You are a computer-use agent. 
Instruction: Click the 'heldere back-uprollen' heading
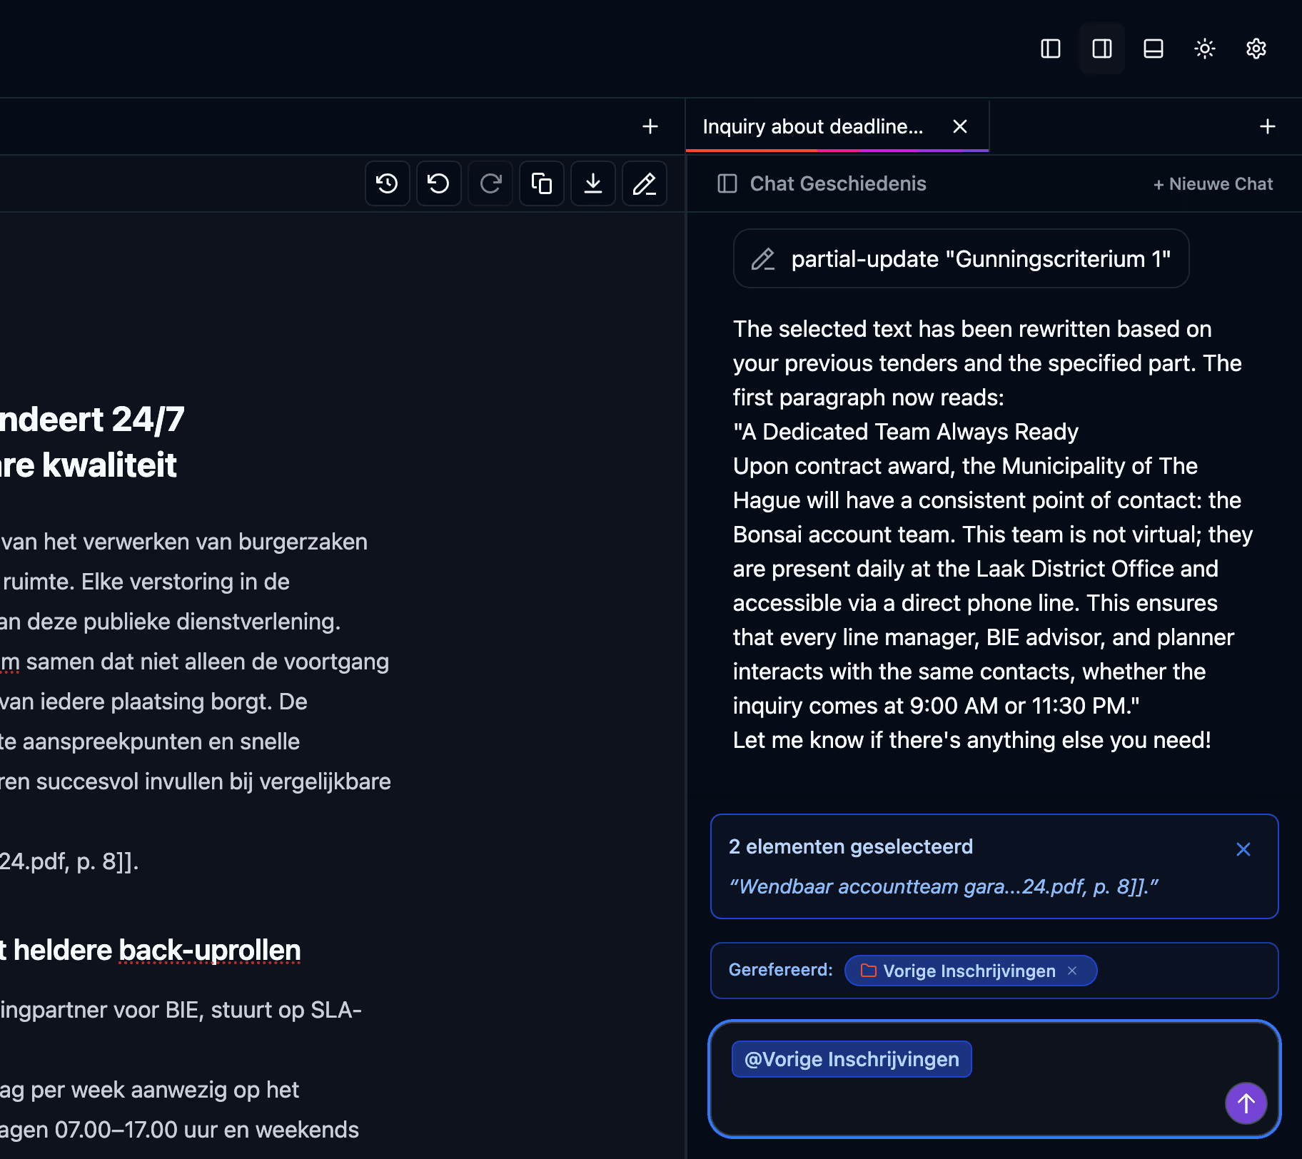click(157, 950)
